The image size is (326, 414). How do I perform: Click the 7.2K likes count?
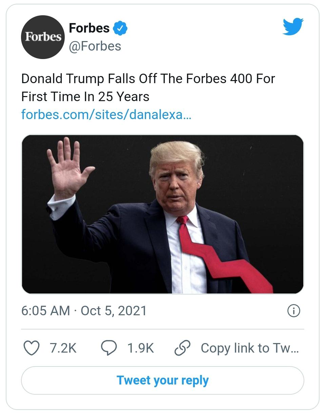pyautogui.click(x=63, y=348)
